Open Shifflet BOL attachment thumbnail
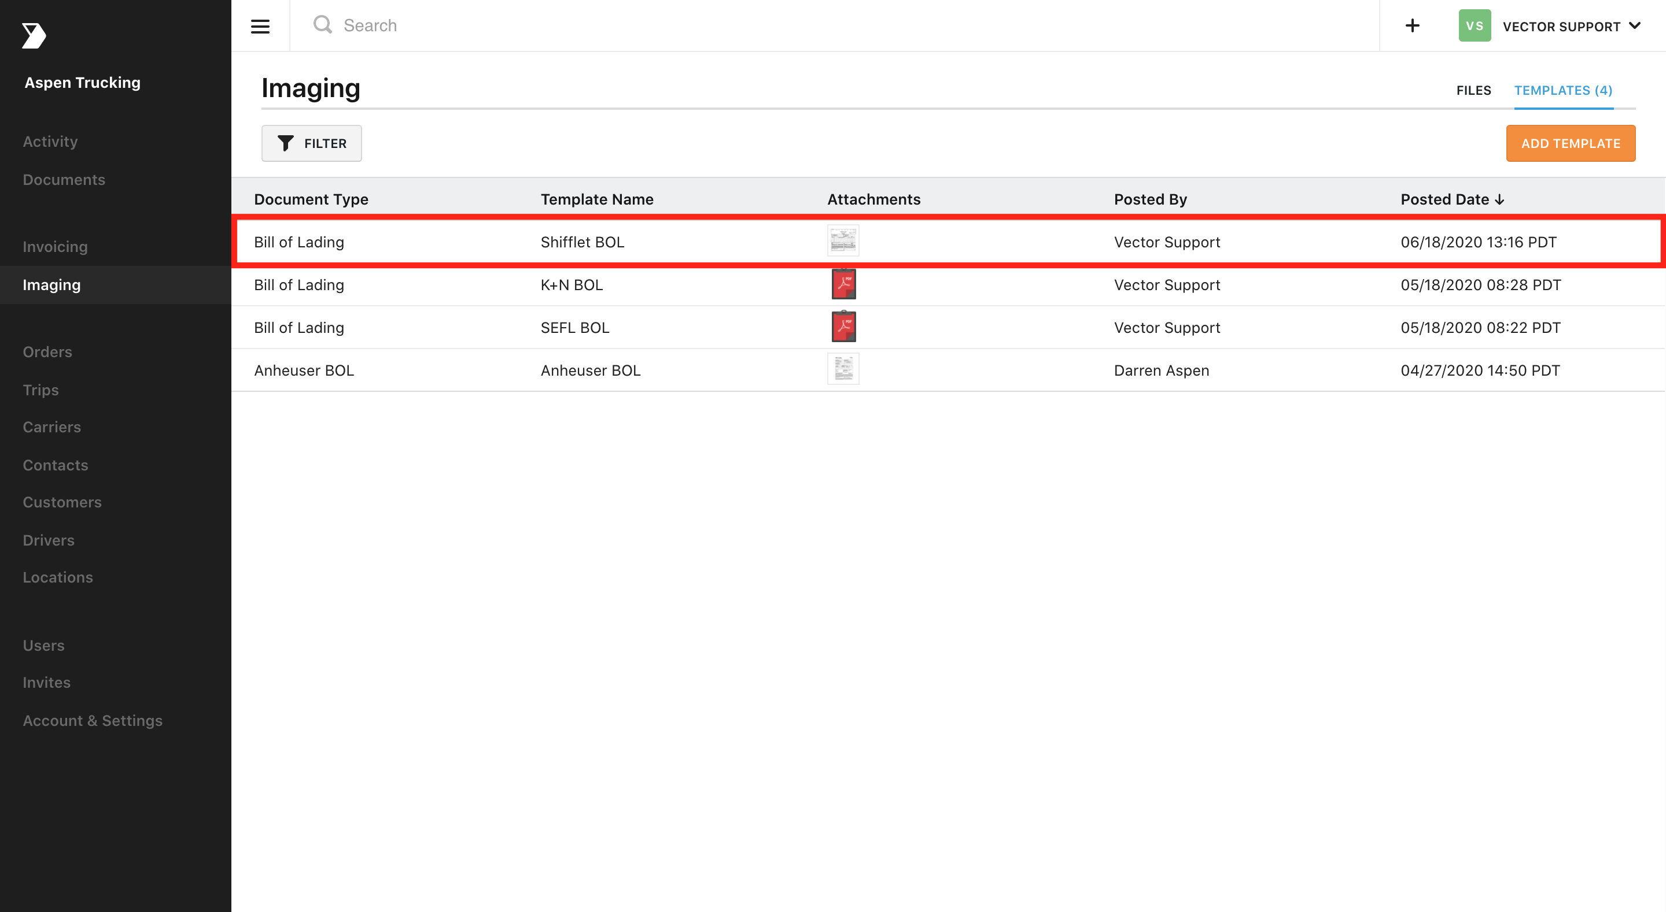 pyautogui.click(x=843, y=241)
